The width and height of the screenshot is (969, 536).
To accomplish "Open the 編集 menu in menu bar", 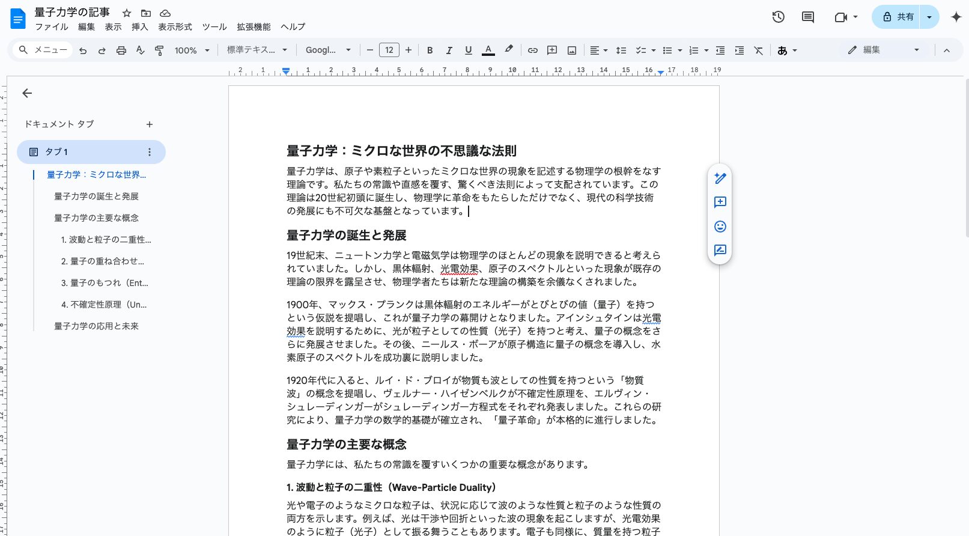I will (87, 27).
